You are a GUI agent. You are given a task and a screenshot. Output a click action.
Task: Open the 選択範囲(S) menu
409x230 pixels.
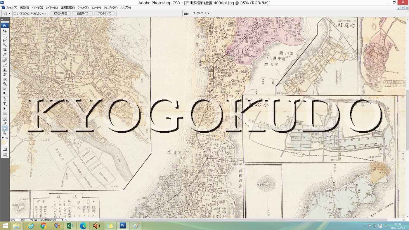pyautogui.click(x=67, y=8)
